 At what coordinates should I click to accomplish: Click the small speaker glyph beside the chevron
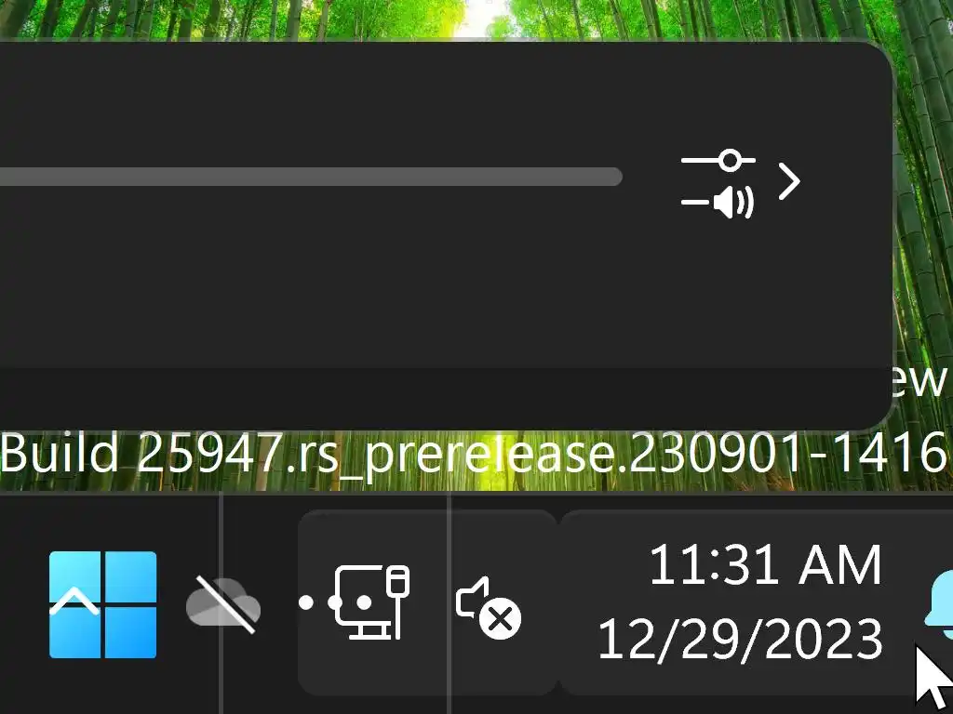pyautogui.click(x=733, y=203)
